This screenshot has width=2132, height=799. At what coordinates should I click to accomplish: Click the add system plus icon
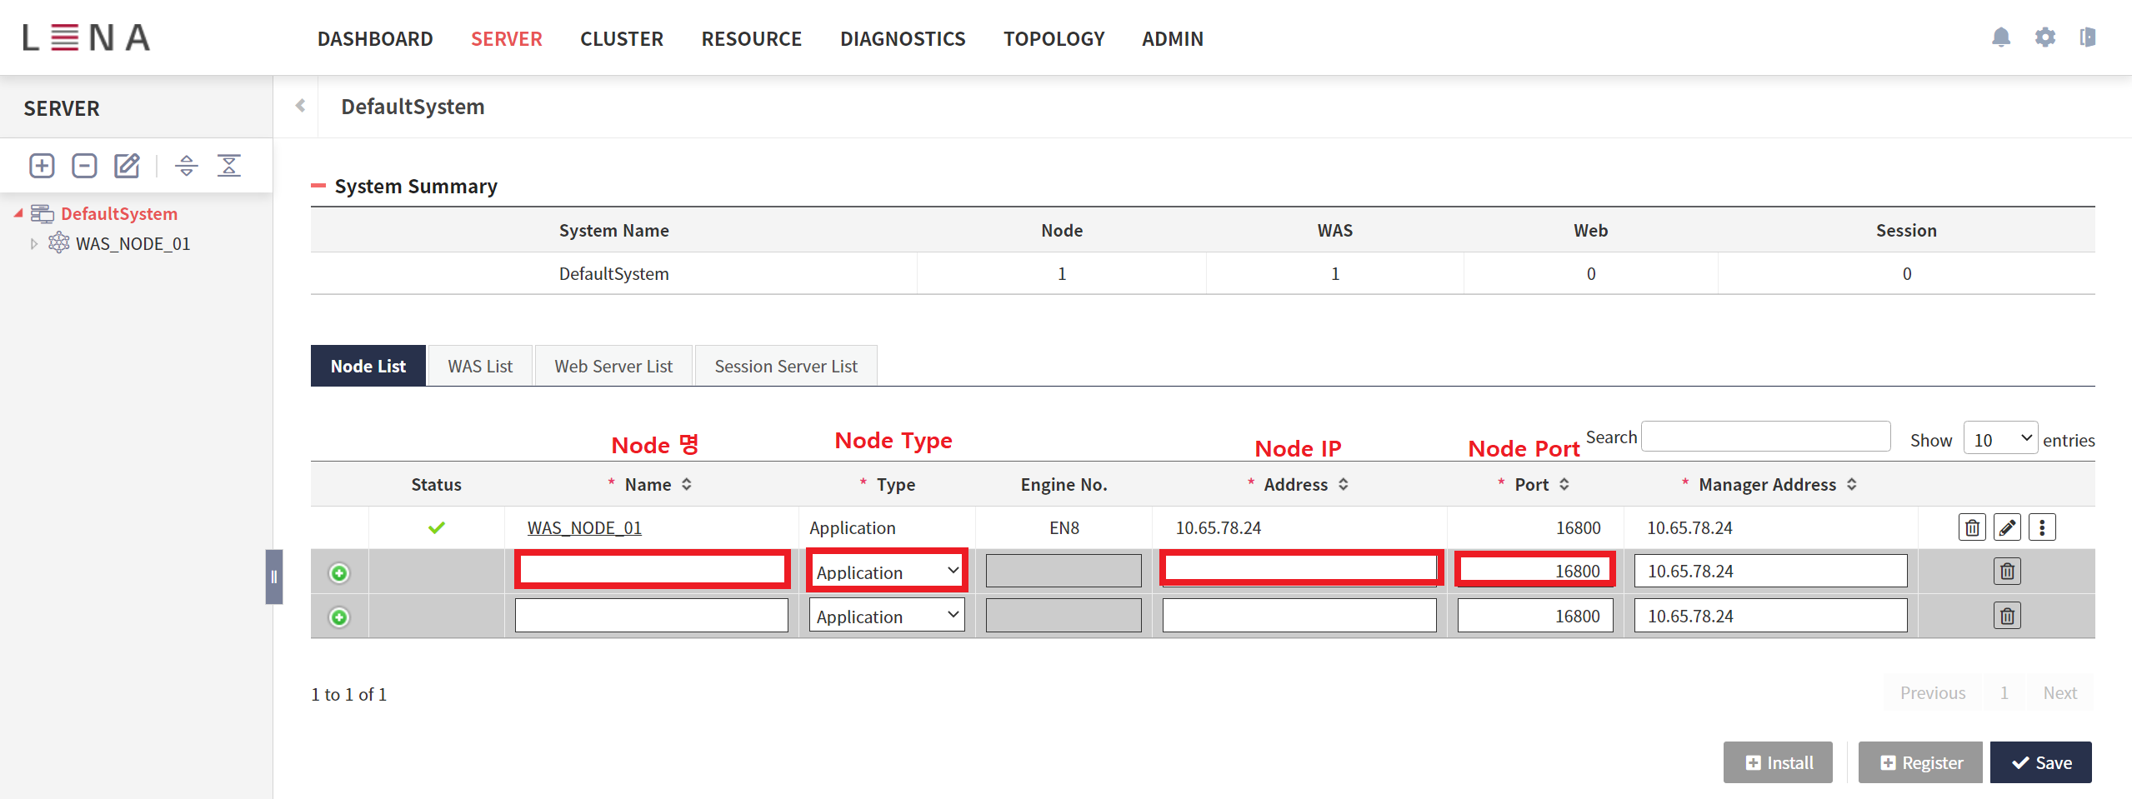tap(41, 165)
